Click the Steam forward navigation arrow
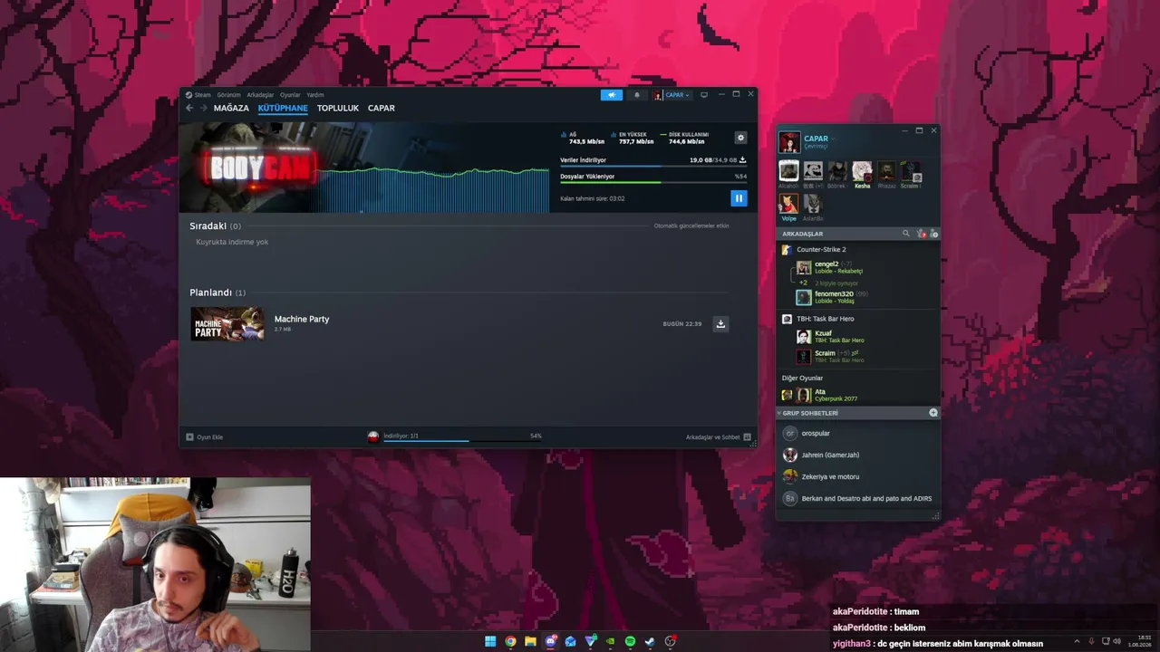This screenshot has height=652, width=1160. (x=203, y=108)
